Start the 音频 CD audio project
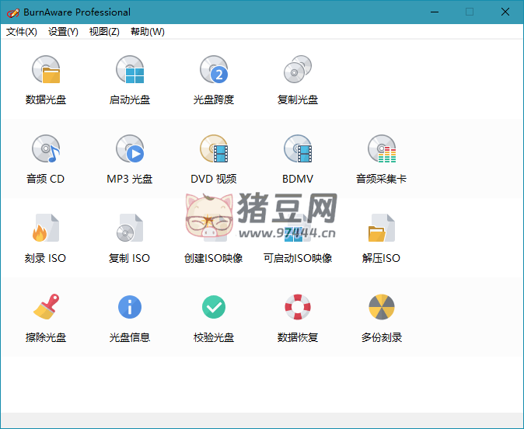 pyautogui.click(x=46, y=150)
